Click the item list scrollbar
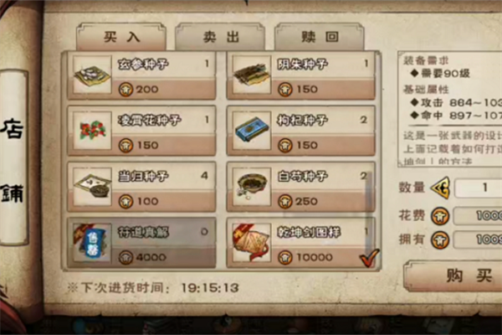 [x=369, y=195]
